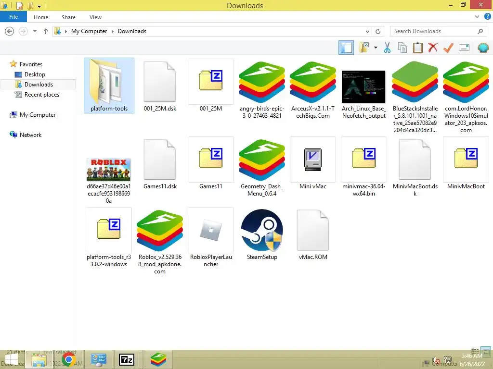The width and height of the screenshot is (493, 369).
Task: Open Downloads in the navigation pane
Action: point(39,85)
